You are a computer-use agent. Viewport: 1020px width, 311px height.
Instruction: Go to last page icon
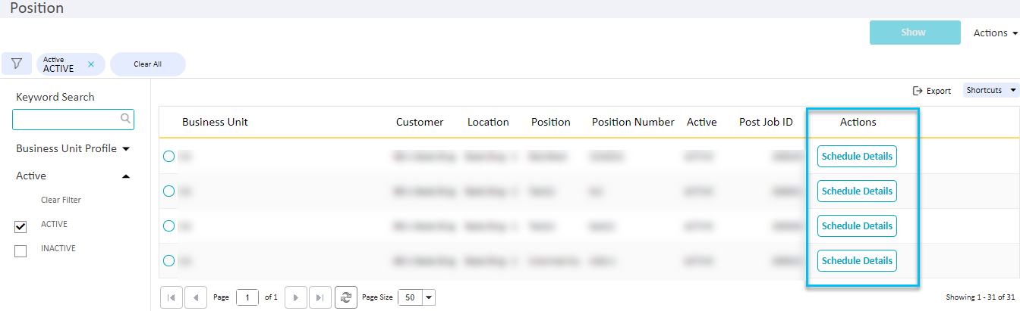click(x=321, y=297)
